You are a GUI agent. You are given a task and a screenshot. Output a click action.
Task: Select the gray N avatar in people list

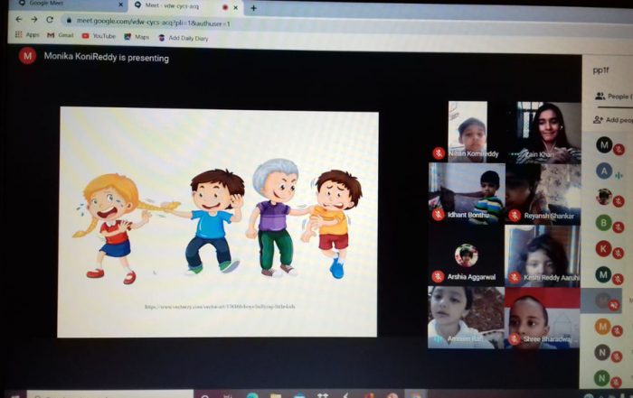coord(602,352)
